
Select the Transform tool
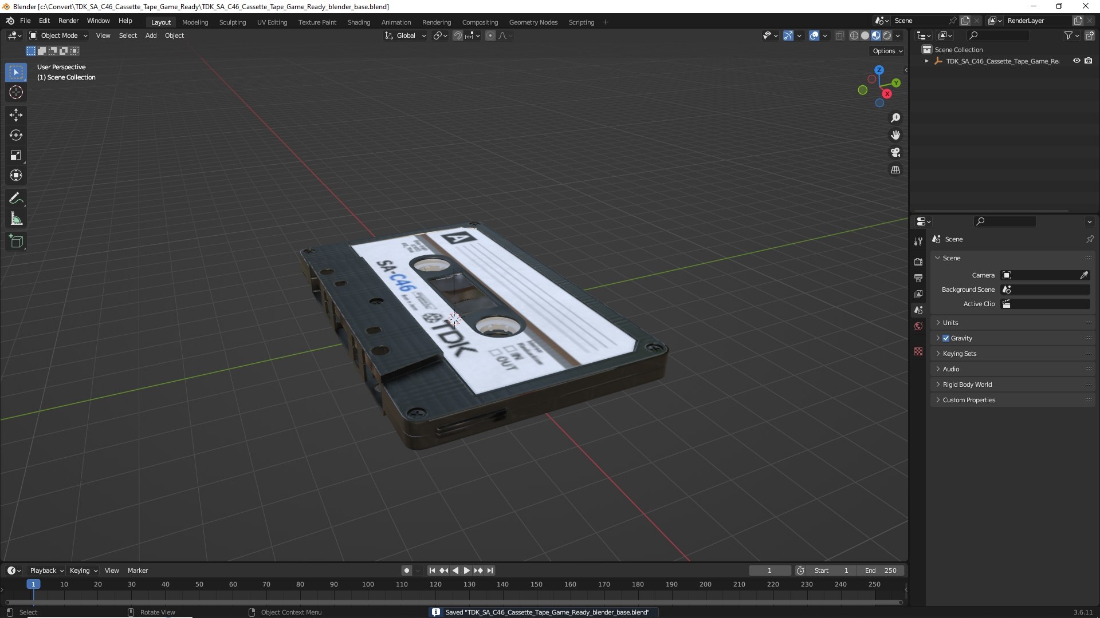coord(16,175)
